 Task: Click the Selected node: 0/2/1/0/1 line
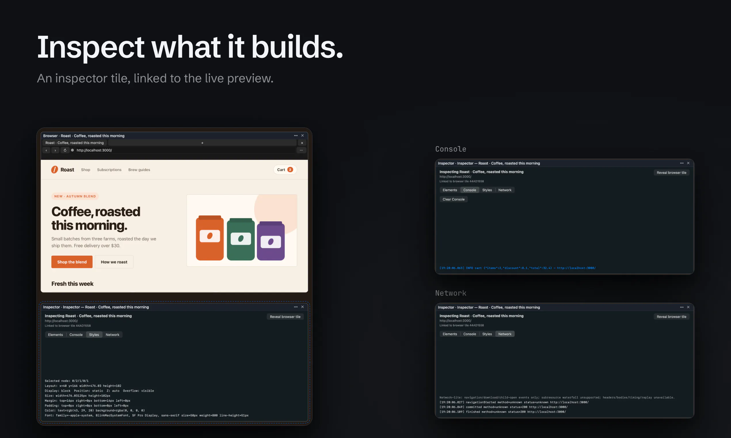[66, 381]
